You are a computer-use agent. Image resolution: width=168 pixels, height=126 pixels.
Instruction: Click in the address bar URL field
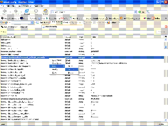click(94, 12)
